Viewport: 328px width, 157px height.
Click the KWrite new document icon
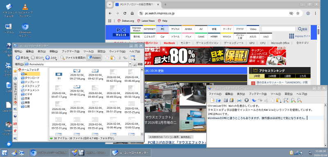click(212, 100)
